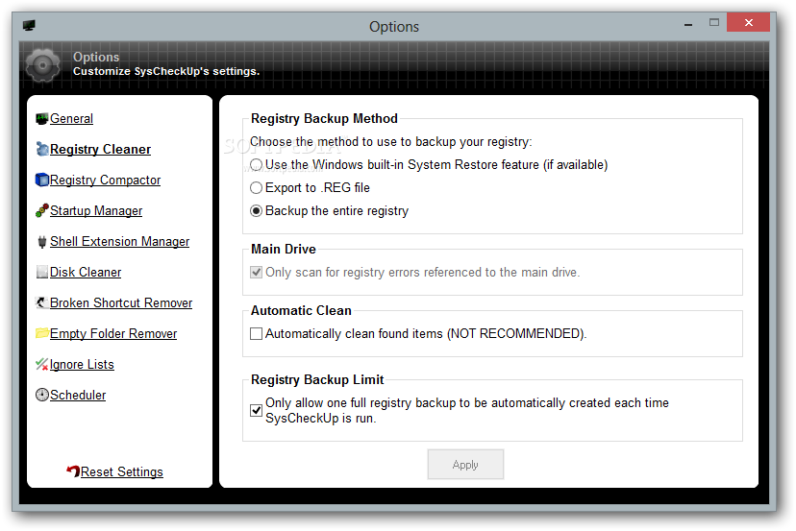The height and width of the screenshot is (531, 796).
Task: Open the General settings page
Action: 71,119
